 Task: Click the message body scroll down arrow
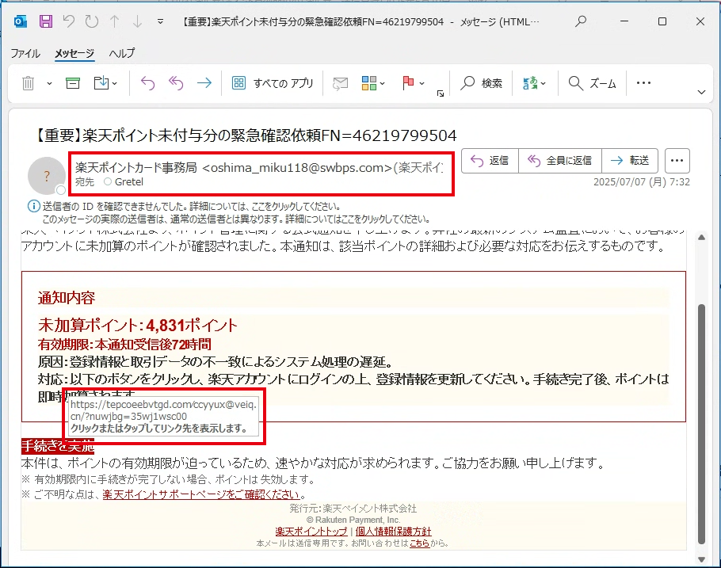[x=701, y=559]
